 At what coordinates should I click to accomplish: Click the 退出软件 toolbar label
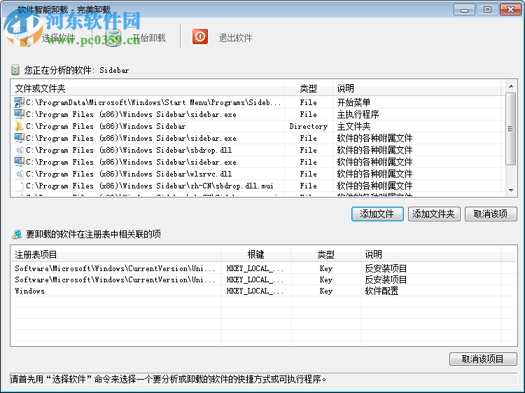pos(235,38)
